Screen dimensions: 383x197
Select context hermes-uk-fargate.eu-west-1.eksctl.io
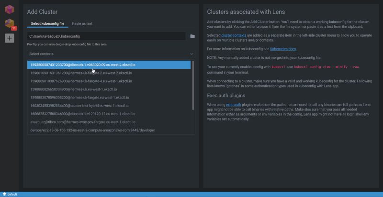coord(109,98)
